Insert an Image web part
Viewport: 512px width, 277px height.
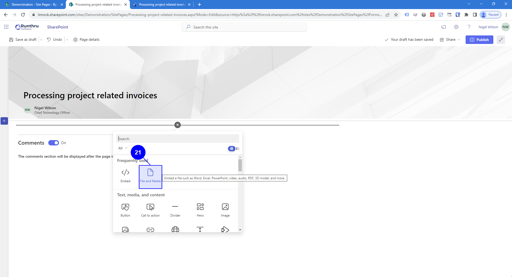pos(225,210)
